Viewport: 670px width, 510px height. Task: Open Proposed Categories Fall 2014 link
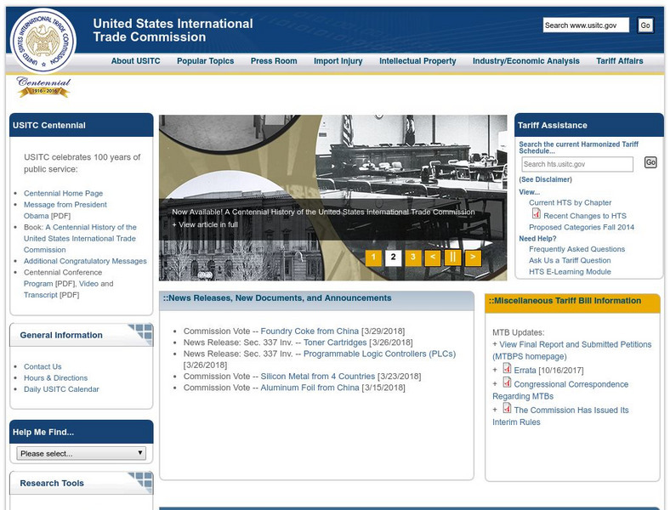click(x=582, y=227)
